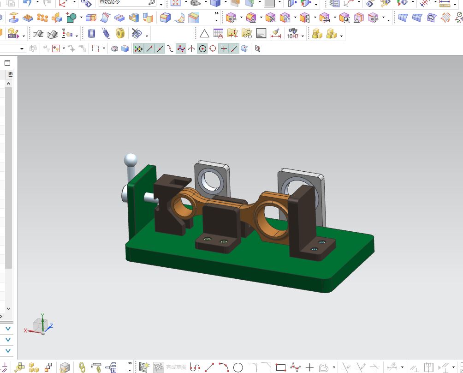Click the Fit view icon
This screenshot has height=373, width=463.
click(175, 3)
